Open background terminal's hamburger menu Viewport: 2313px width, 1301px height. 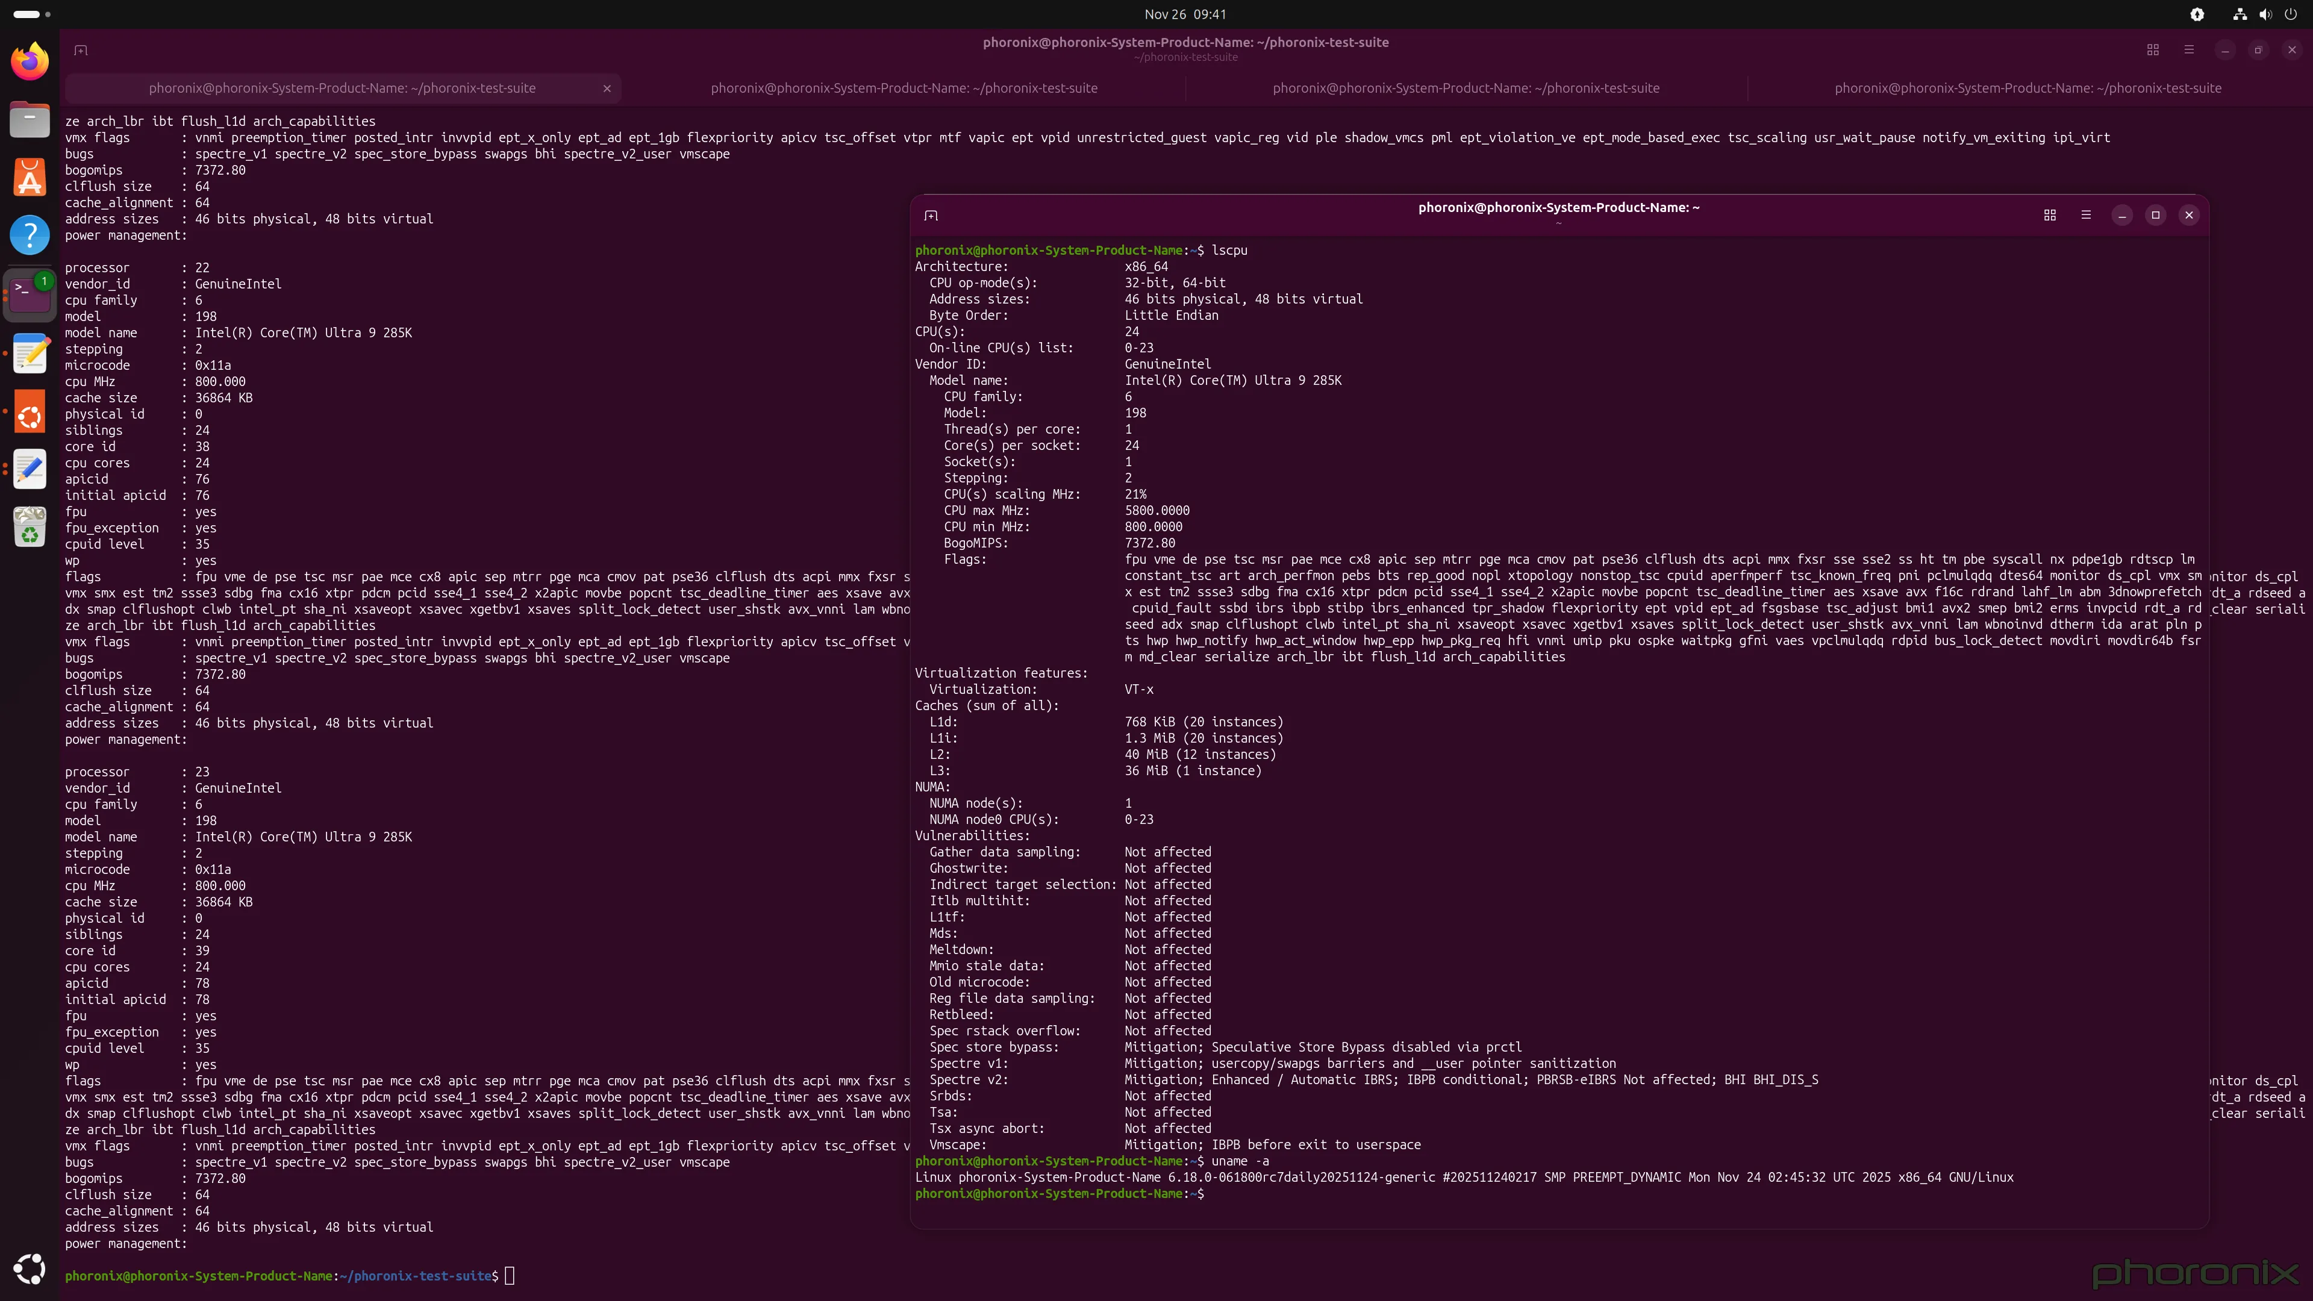click(2189, 50)
